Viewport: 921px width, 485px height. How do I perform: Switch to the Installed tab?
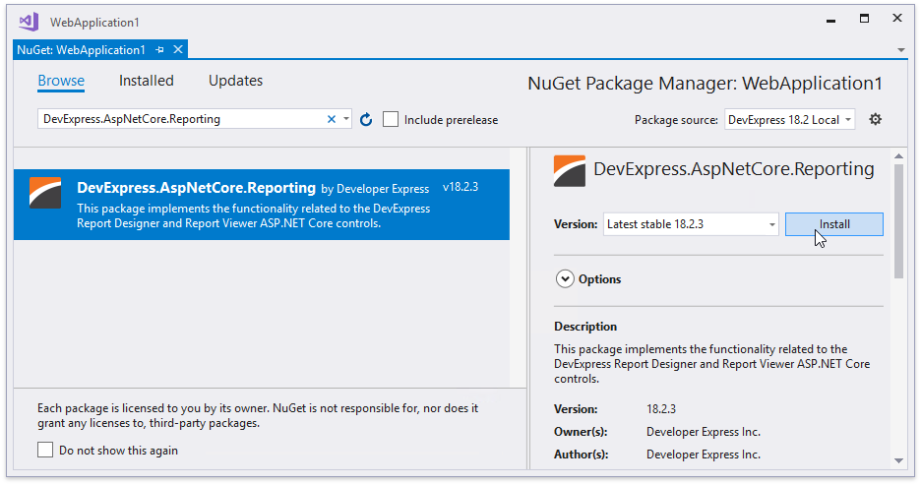click(146, 81)
